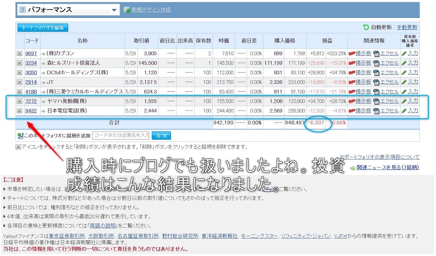Open stock code 2914 link
Viewport: 436px width, 256px height.
click(x=31, y=82)
